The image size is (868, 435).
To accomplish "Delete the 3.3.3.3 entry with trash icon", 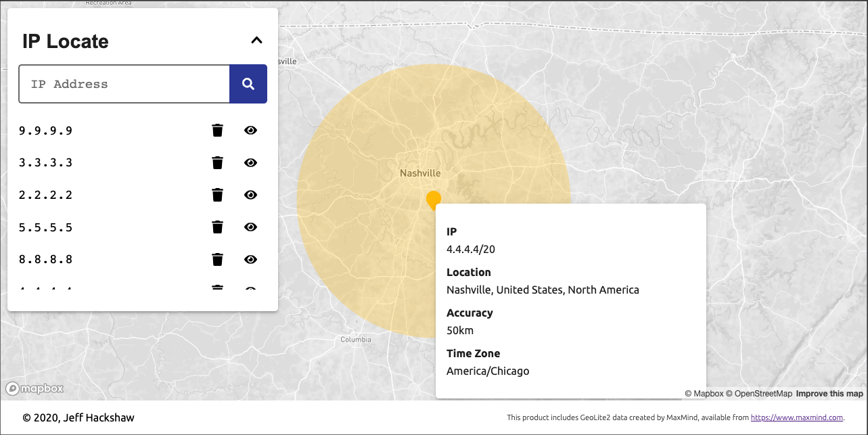I will (x=217, y=163).
